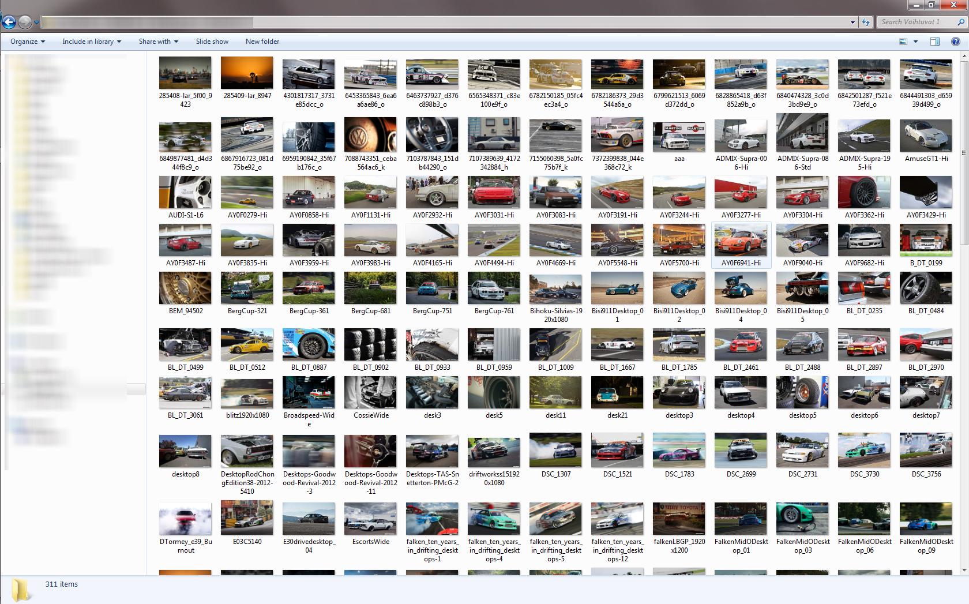Open the Include in library menu
This screenshot has height=604, width=969.
[92, 42]
